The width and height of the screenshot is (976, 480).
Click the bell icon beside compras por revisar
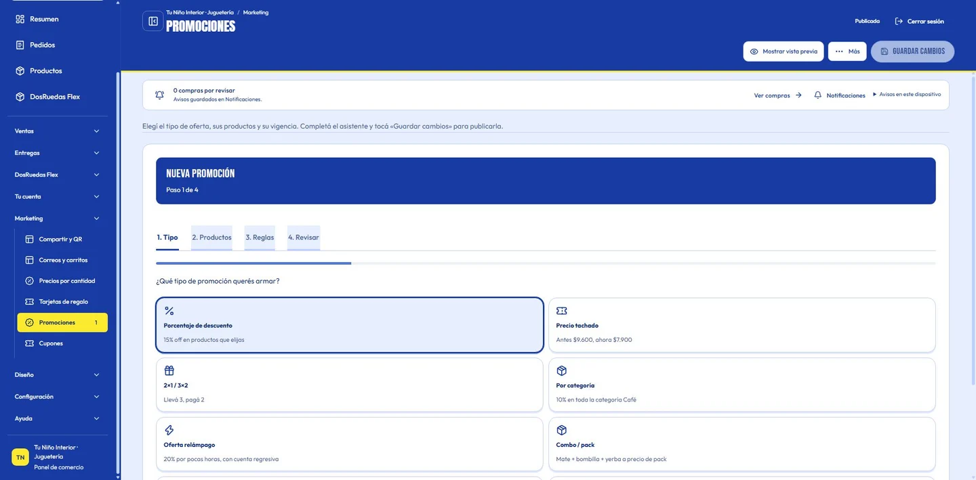[159, 95]
